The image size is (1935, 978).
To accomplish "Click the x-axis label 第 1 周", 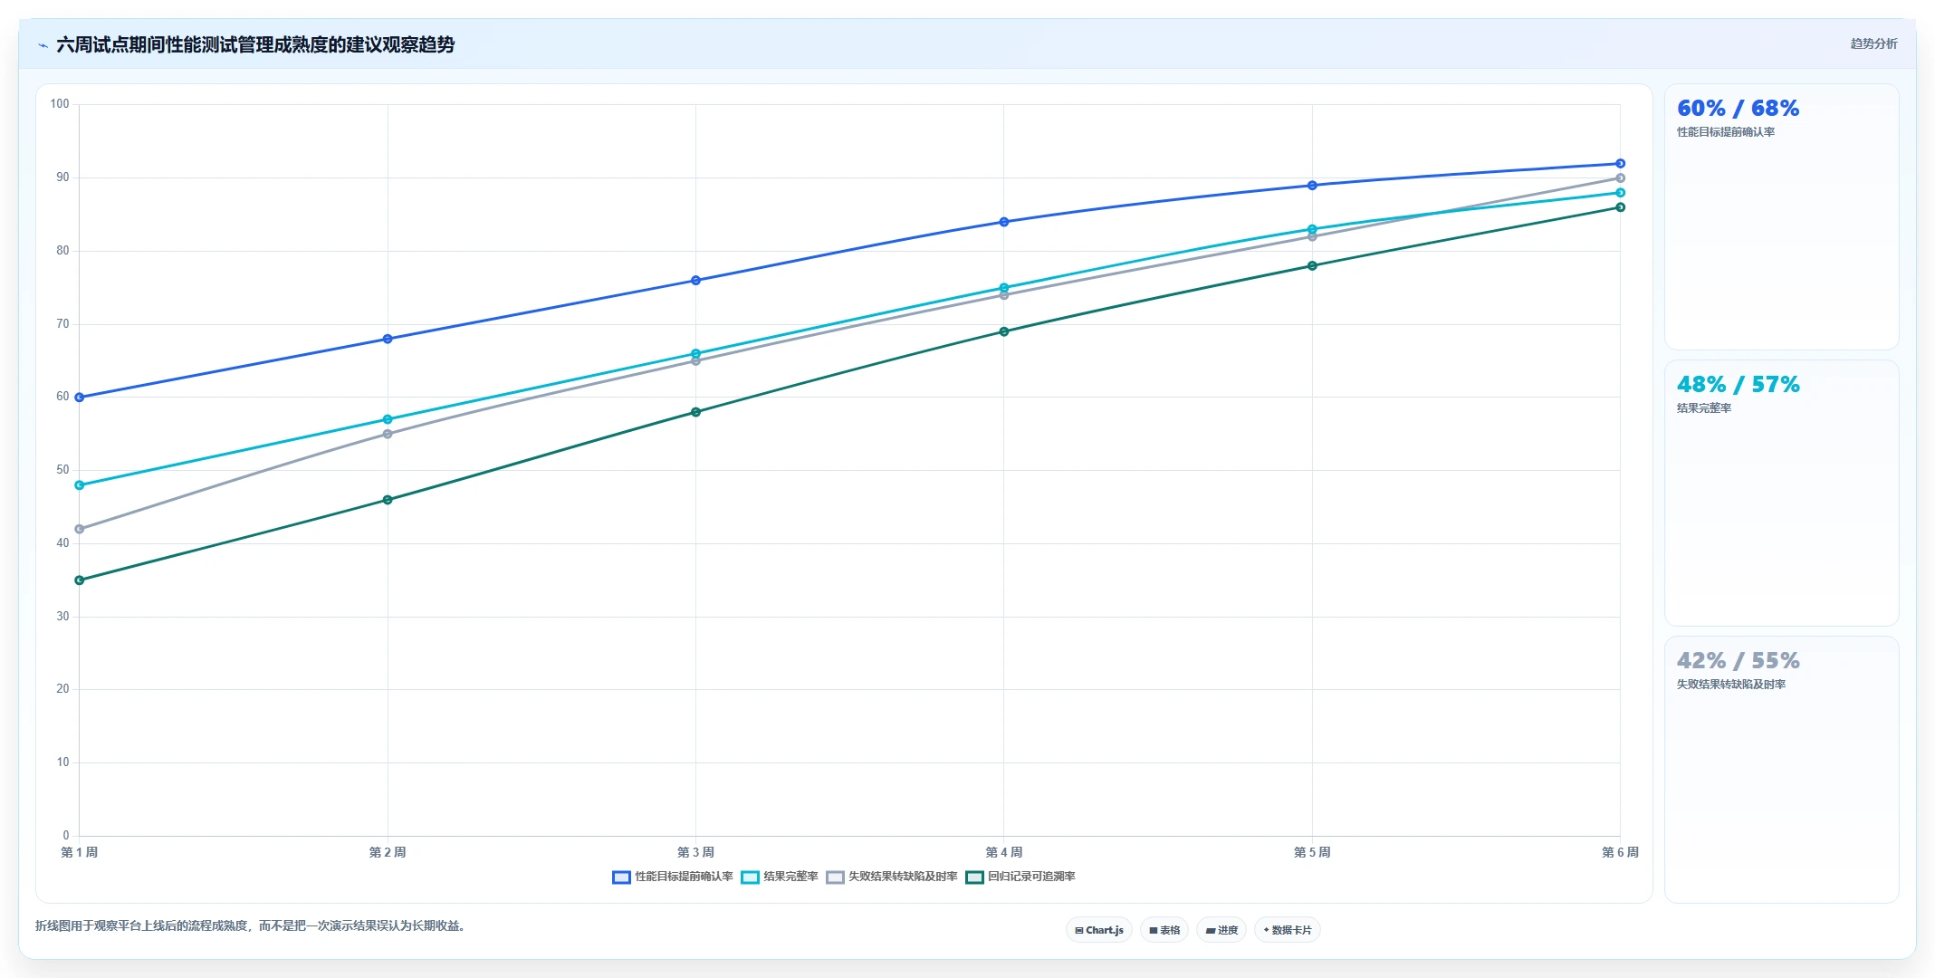I will point(80,852).
